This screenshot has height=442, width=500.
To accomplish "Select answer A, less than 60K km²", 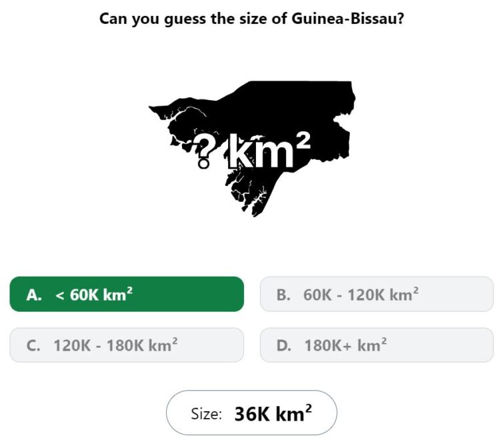I will pos(127,294).
